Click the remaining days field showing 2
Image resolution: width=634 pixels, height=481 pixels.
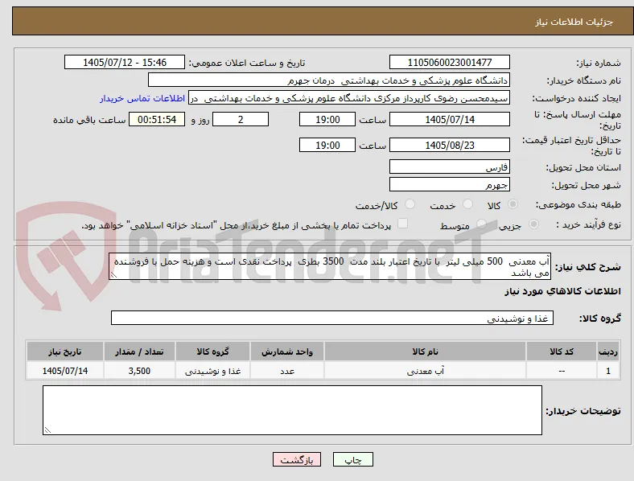241,119
